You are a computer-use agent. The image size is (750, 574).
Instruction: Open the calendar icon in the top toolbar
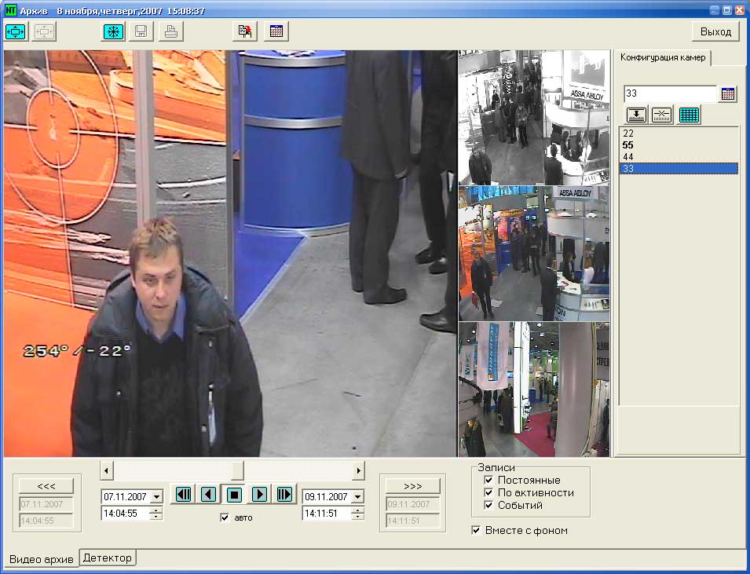[276, 31]
